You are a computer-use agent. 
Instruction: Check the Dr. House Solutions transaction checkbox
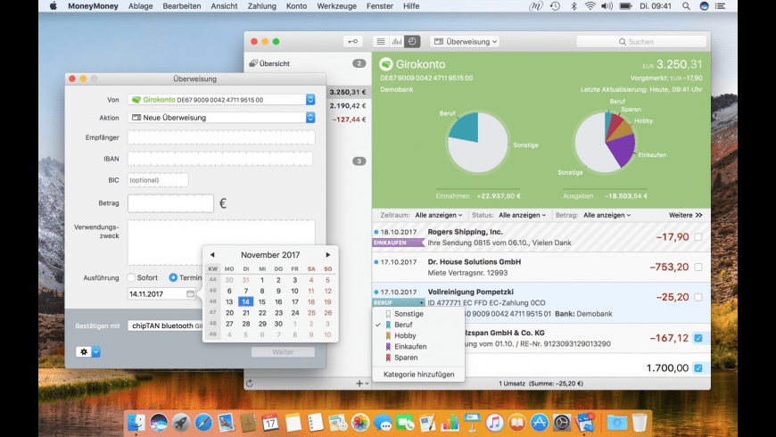pos(698,268)
